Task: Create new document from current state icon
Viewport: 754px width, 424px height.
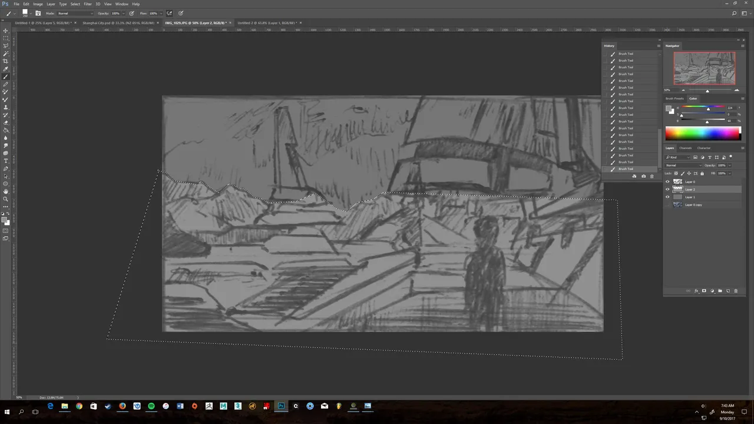Action: (634, 176)
